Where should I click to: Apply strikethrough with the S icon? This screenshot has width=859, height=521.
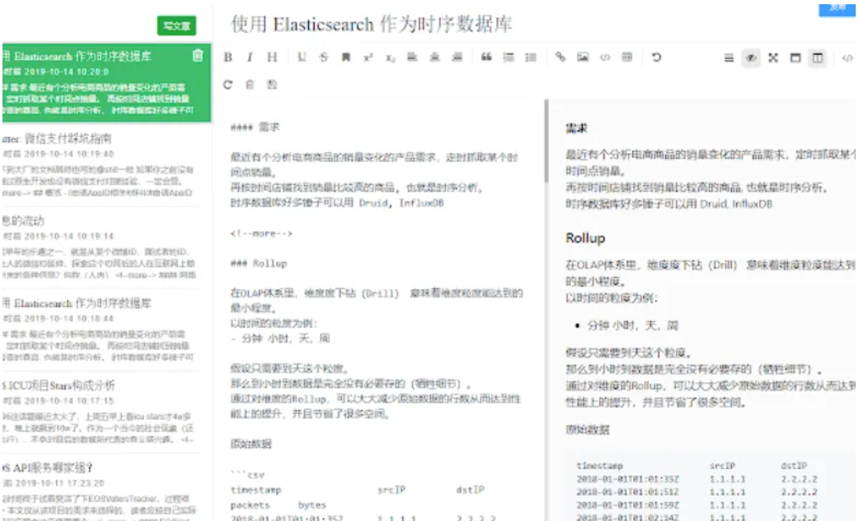click(324, 57)
